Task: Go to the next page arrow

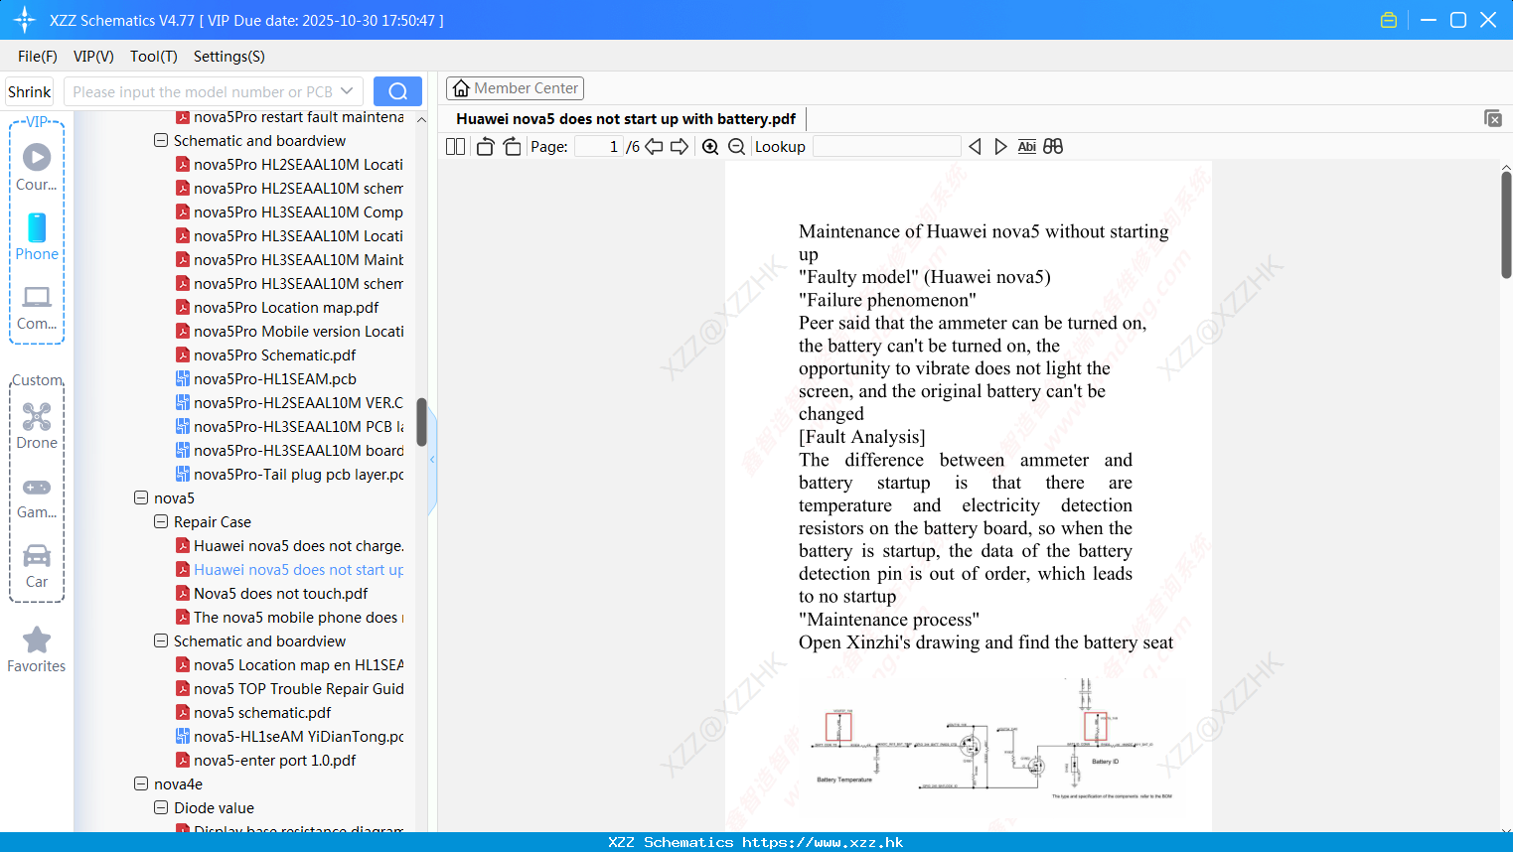Action: pyautogui.click(x=680, y=147)
